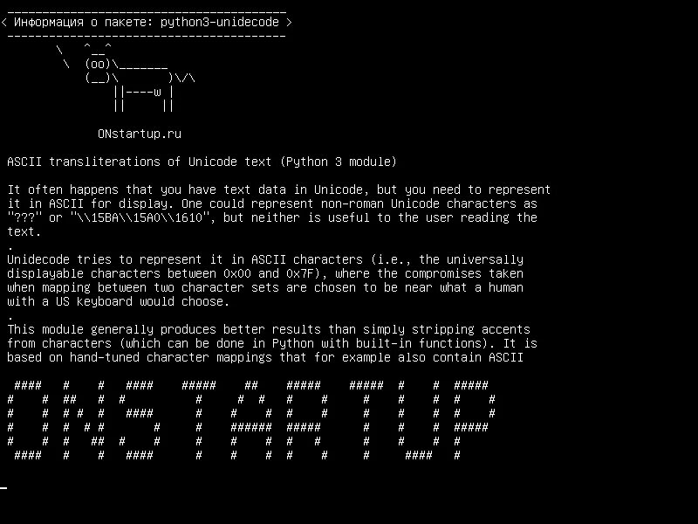The height and width of the screenshot is (524, 698).
Task: Click the large hash-art letter O
Action: click(x=28, y=420)
